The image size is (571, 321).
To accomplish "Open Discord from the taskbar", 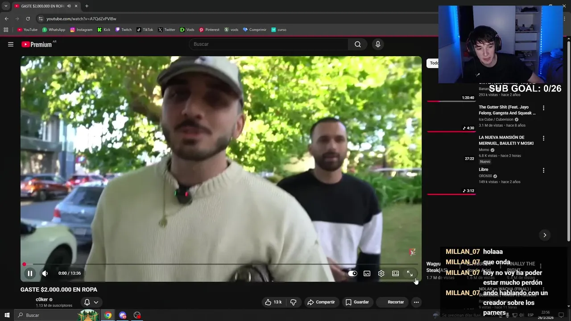I will click(x=123, y=315).
